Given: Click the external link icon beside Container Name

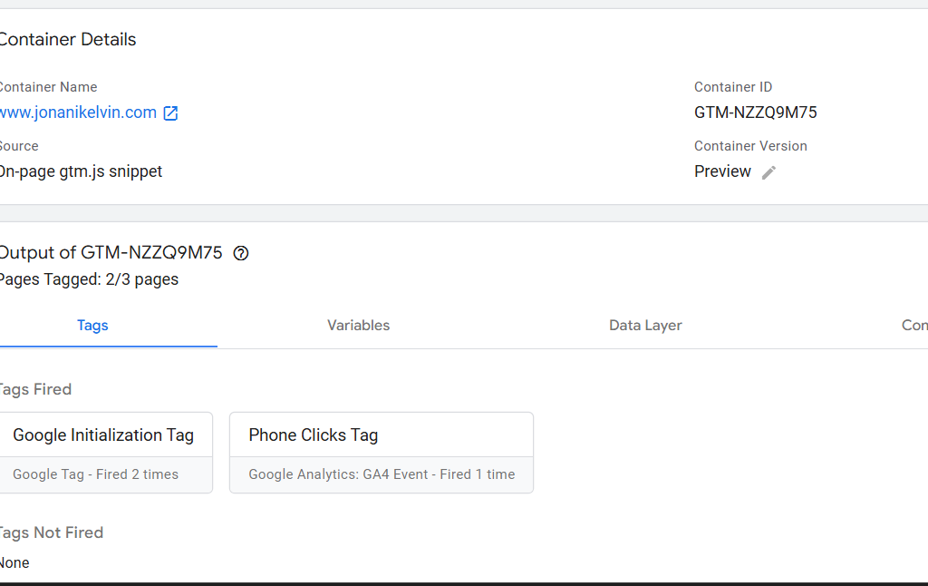Looking at the screenshot, I should click(169, 112).
